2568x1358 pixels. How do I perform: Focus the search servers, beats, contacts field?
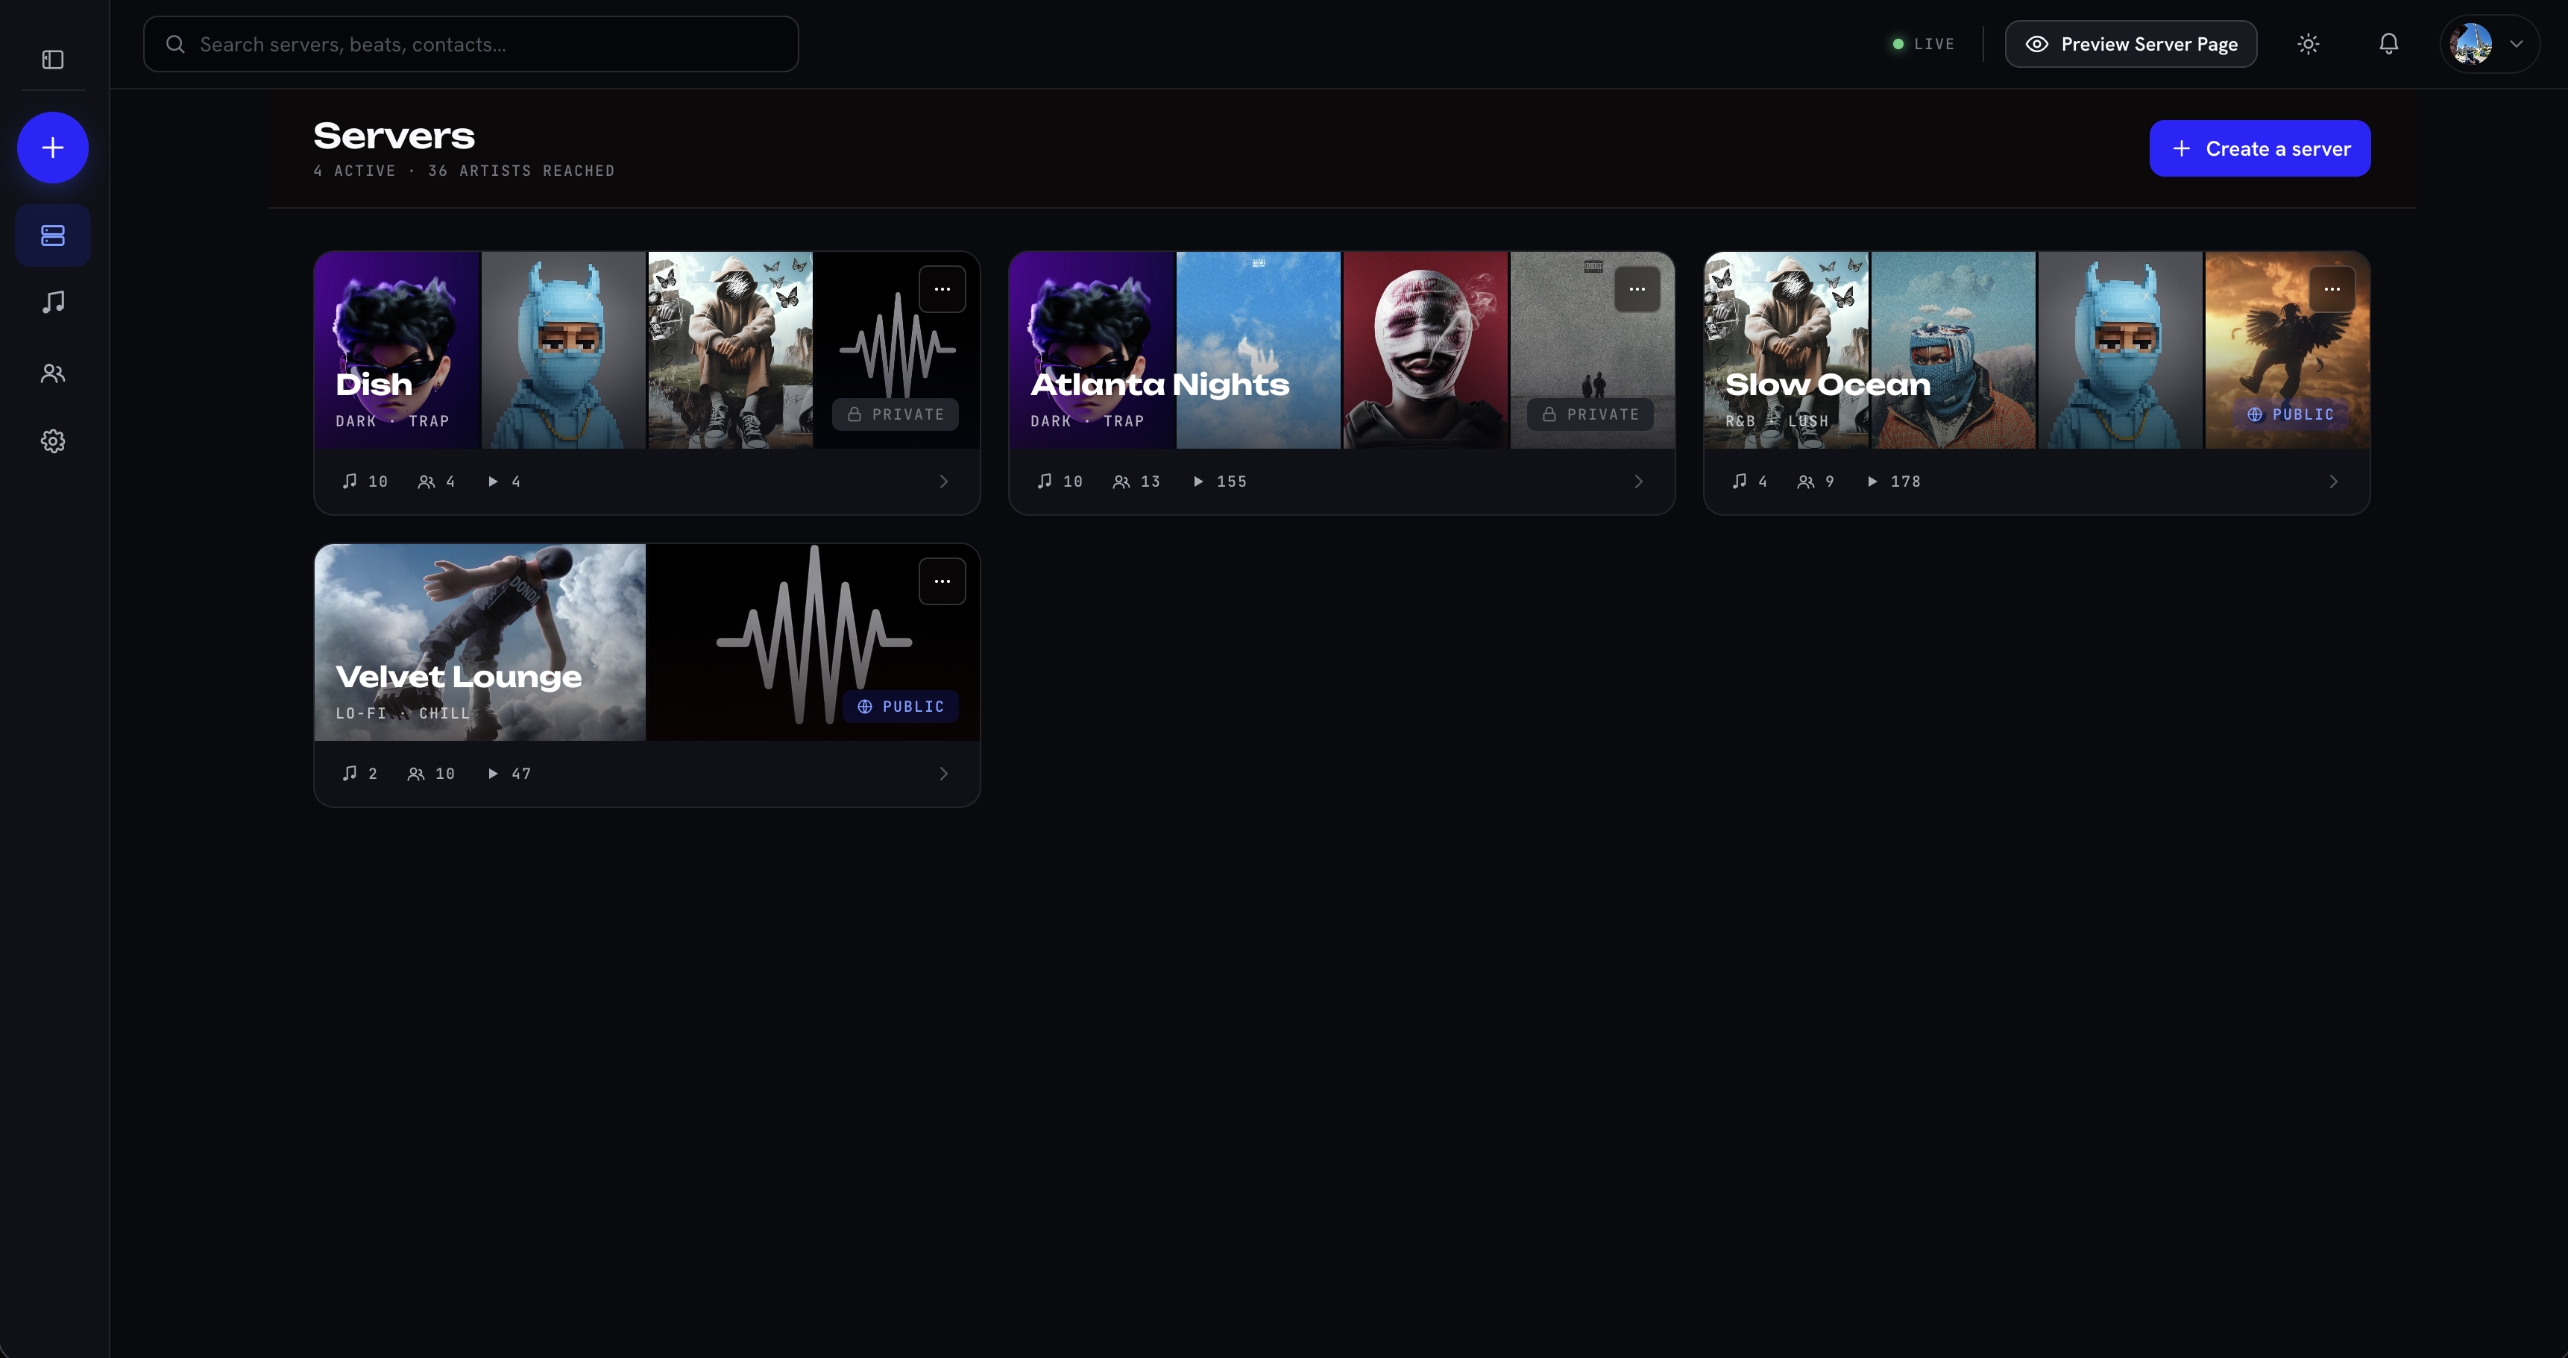[x=471, y=44]
